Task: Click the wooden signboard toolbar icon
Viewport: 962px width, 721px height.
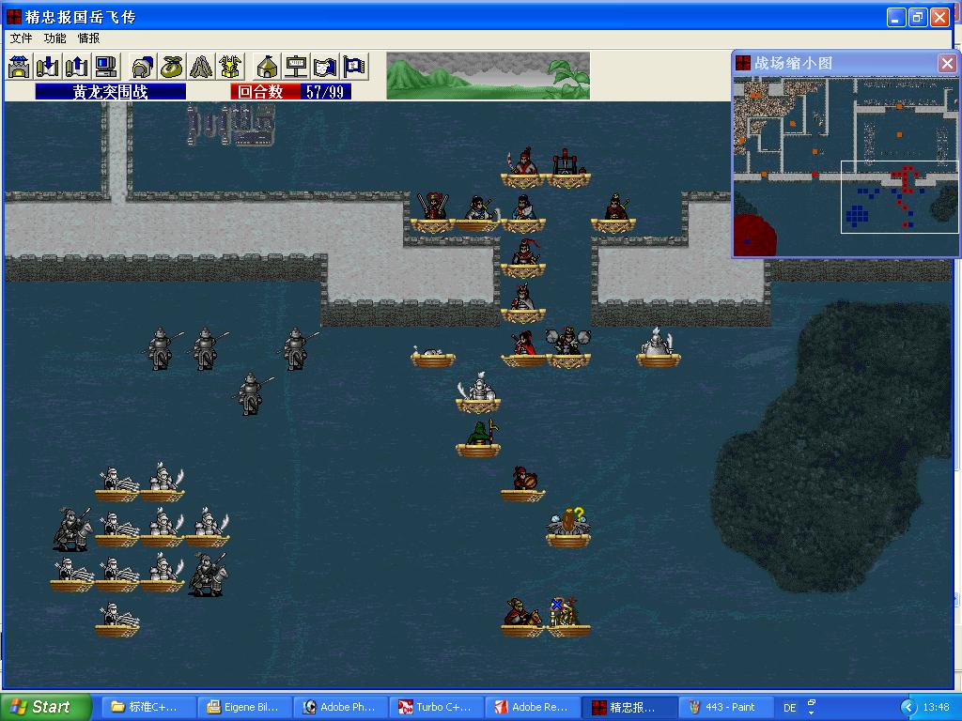Action: click(x=296, y=67)
